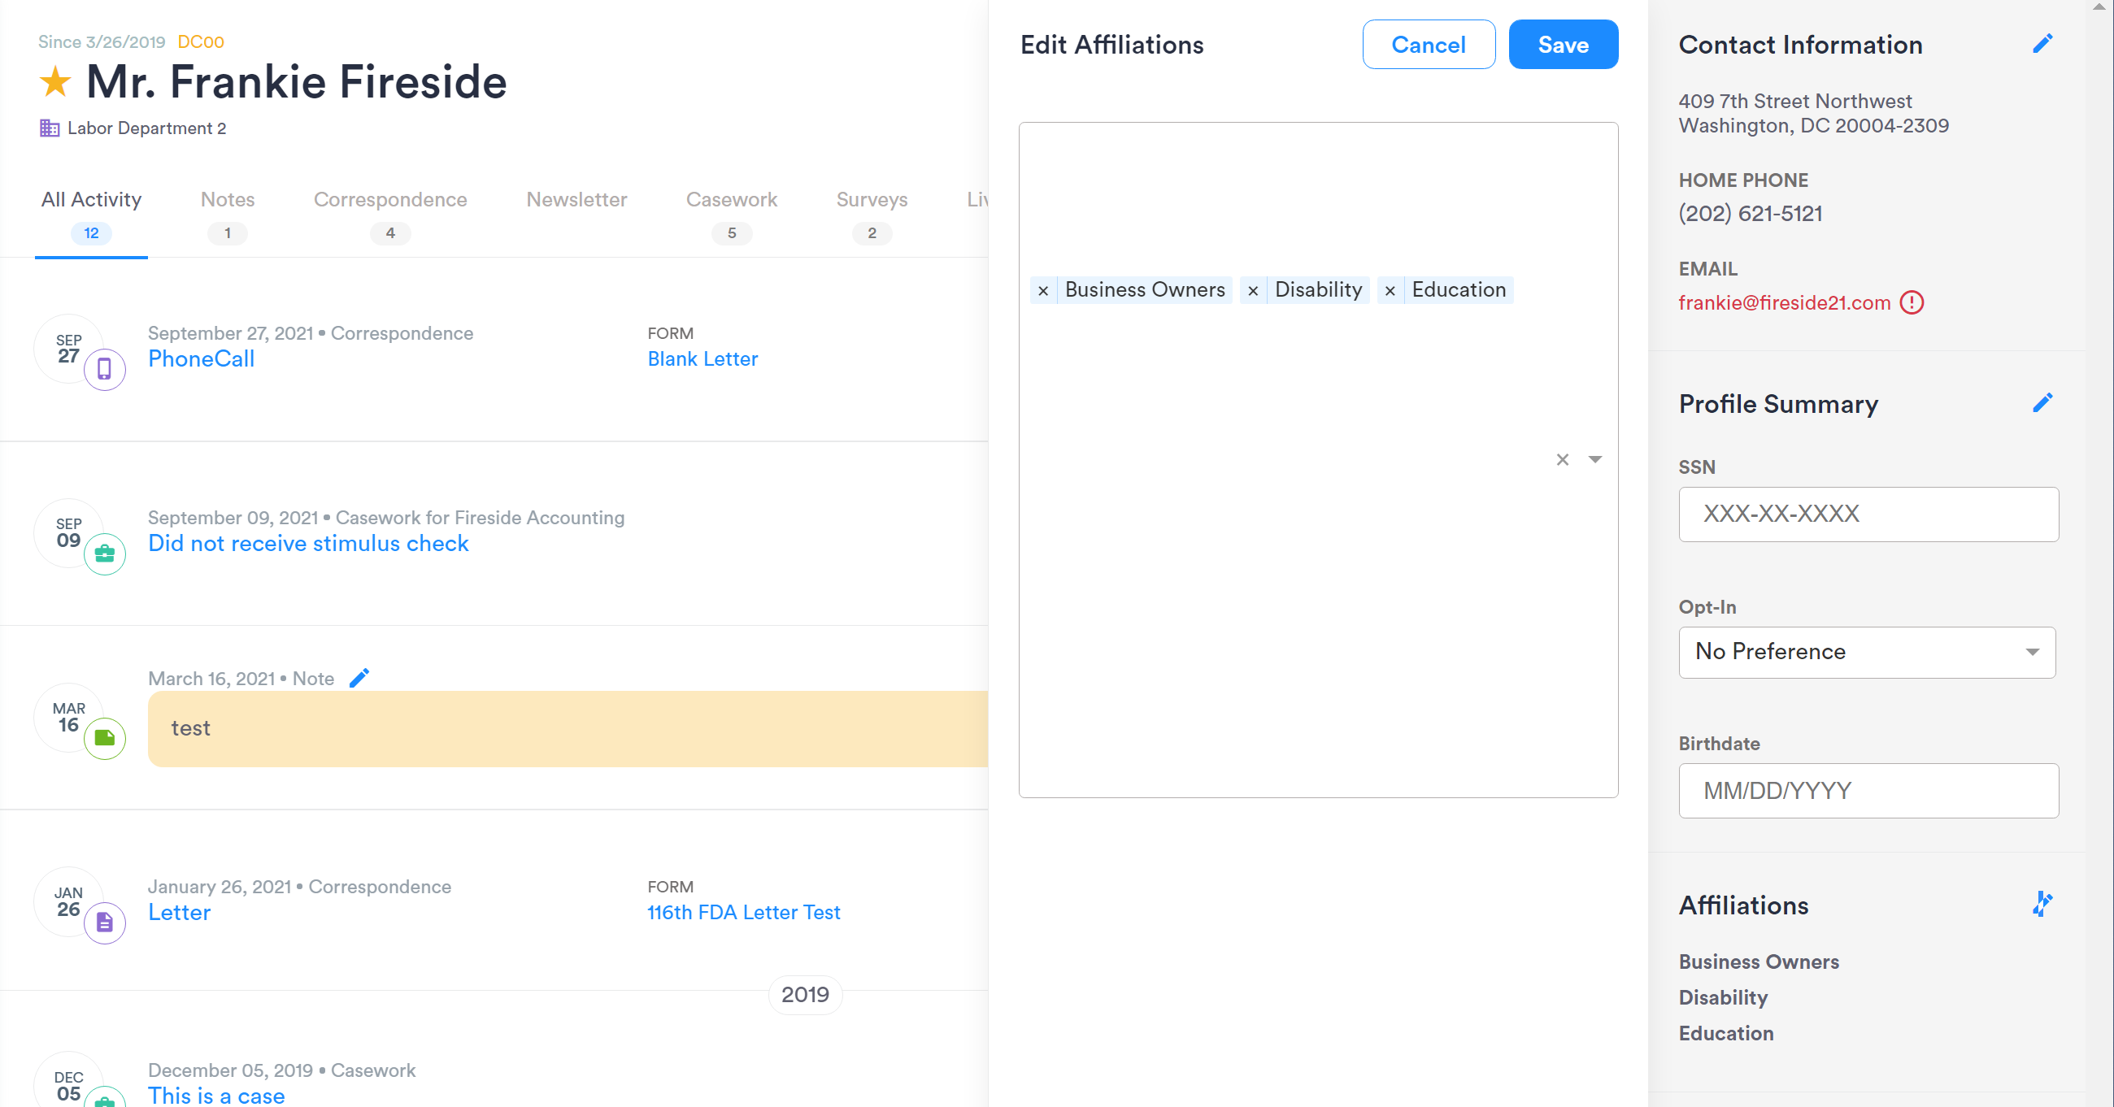Edit Contact Information using the pencil icon
The height and width of the screenshot is (1107, 2114).
(2042, 43)
